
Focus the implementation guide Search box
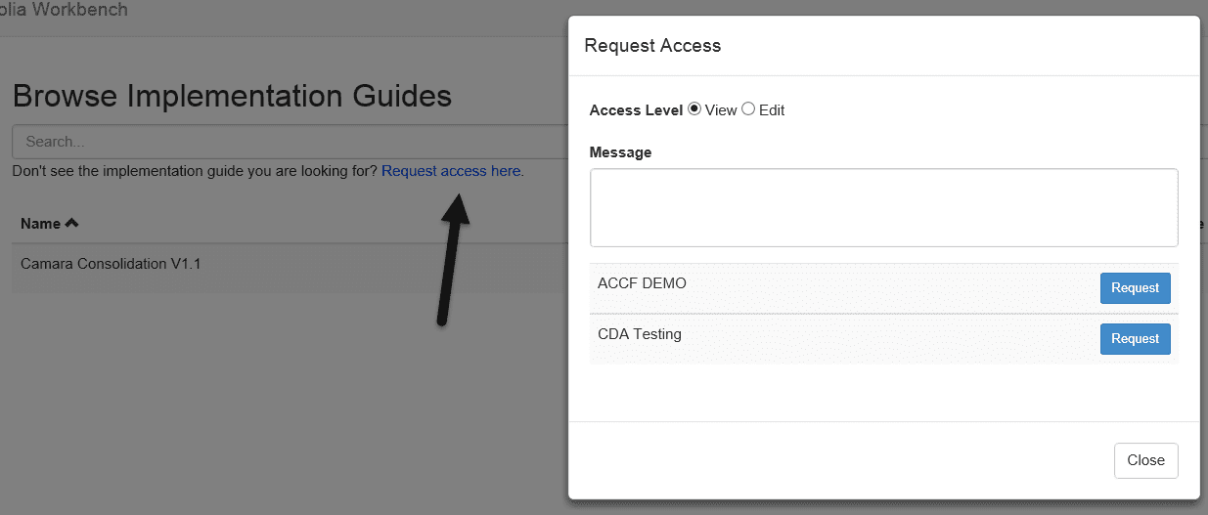click(x=290, y=142)
